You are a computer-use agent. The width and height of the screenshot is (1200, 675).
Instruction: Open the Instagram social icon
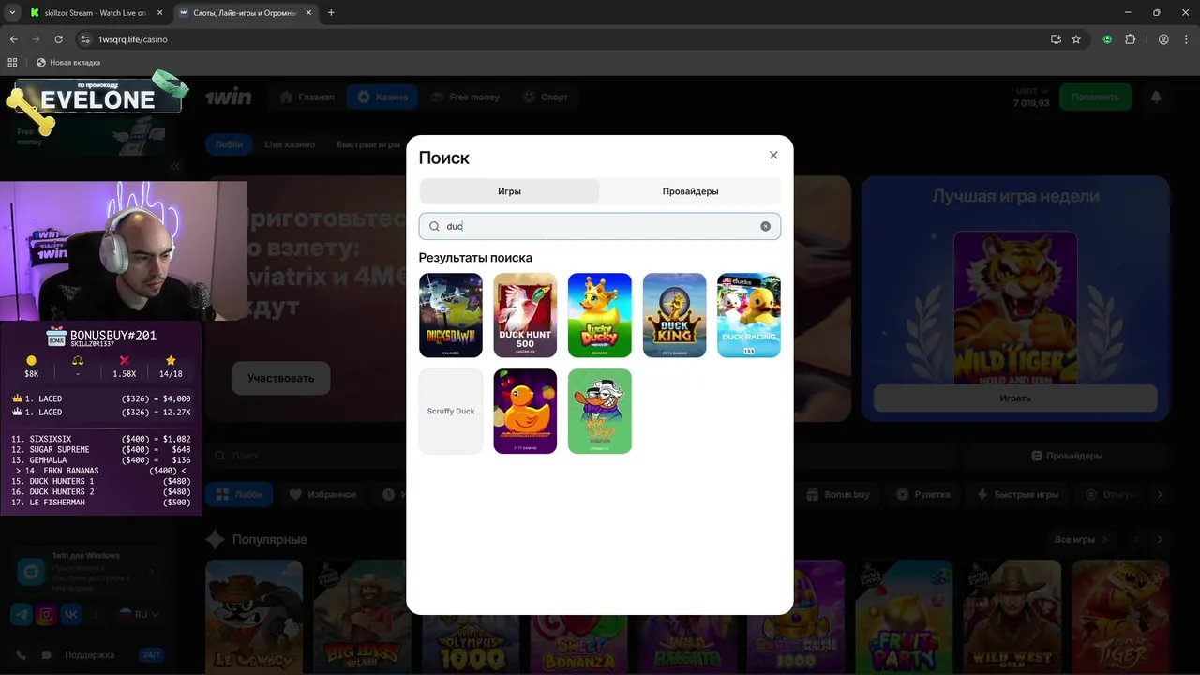point(46,615)
